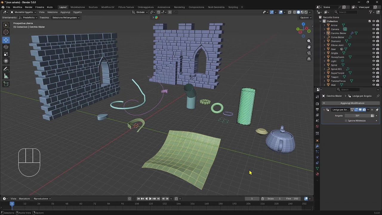Open the outliner filter funnel

371,12
